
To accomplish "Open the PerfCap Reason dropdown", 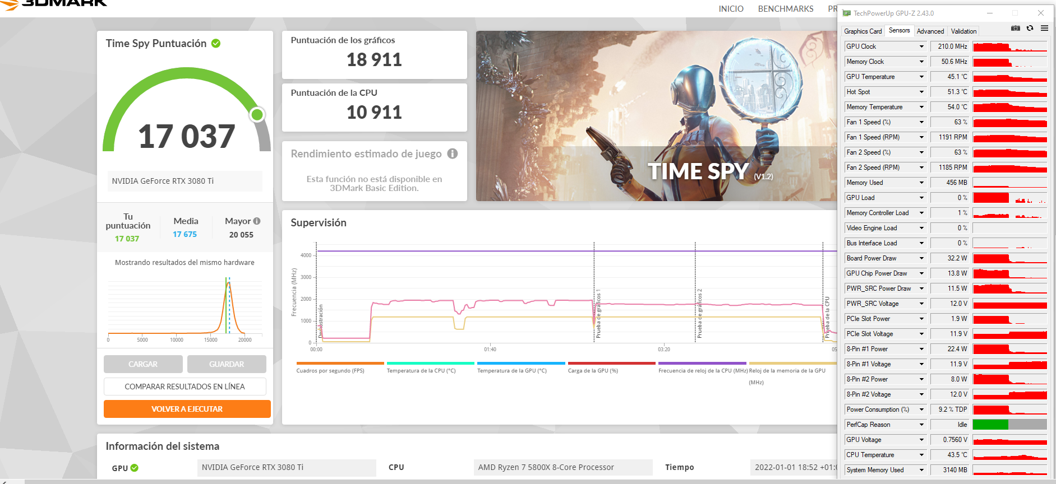I will (921, 425).
